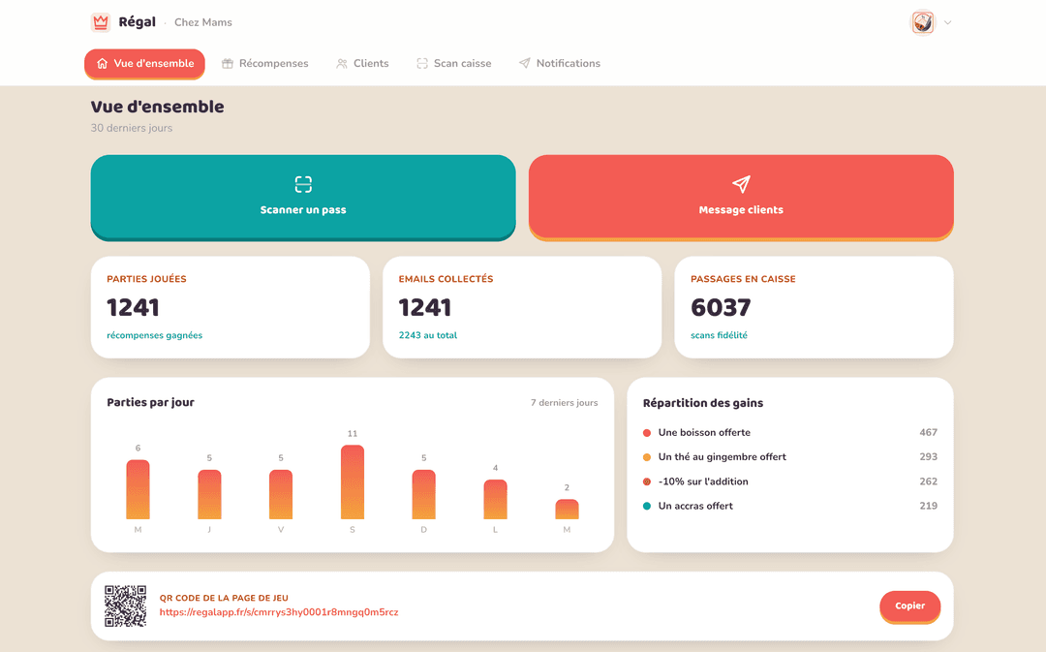Viewport: 1046px width, 652px height.
Task: Copy the game page link with Copier
Action: point(909,605)
